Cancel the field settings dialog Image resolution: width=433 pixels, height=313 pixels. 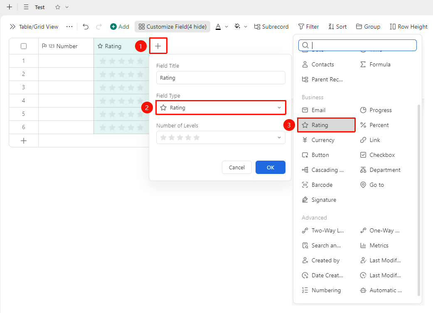pyautogui.click(x=237, y=167)
